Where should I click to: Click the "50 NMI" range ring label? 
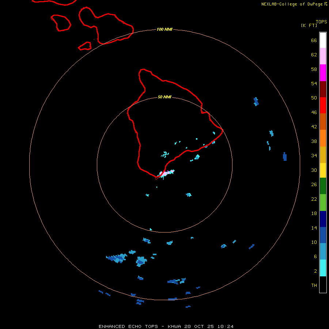tap(164, 97)
